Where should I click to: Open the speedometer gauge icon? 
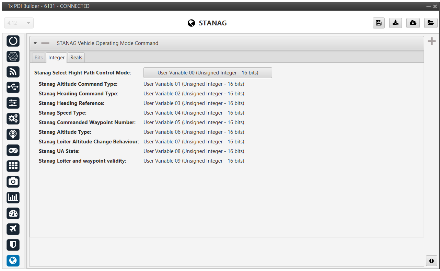[x=13, y=213]
